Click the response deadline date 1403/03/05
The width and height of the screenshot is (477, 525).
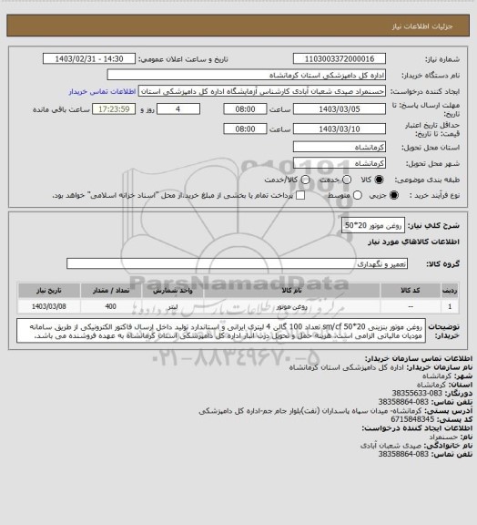tap(340, 109)
